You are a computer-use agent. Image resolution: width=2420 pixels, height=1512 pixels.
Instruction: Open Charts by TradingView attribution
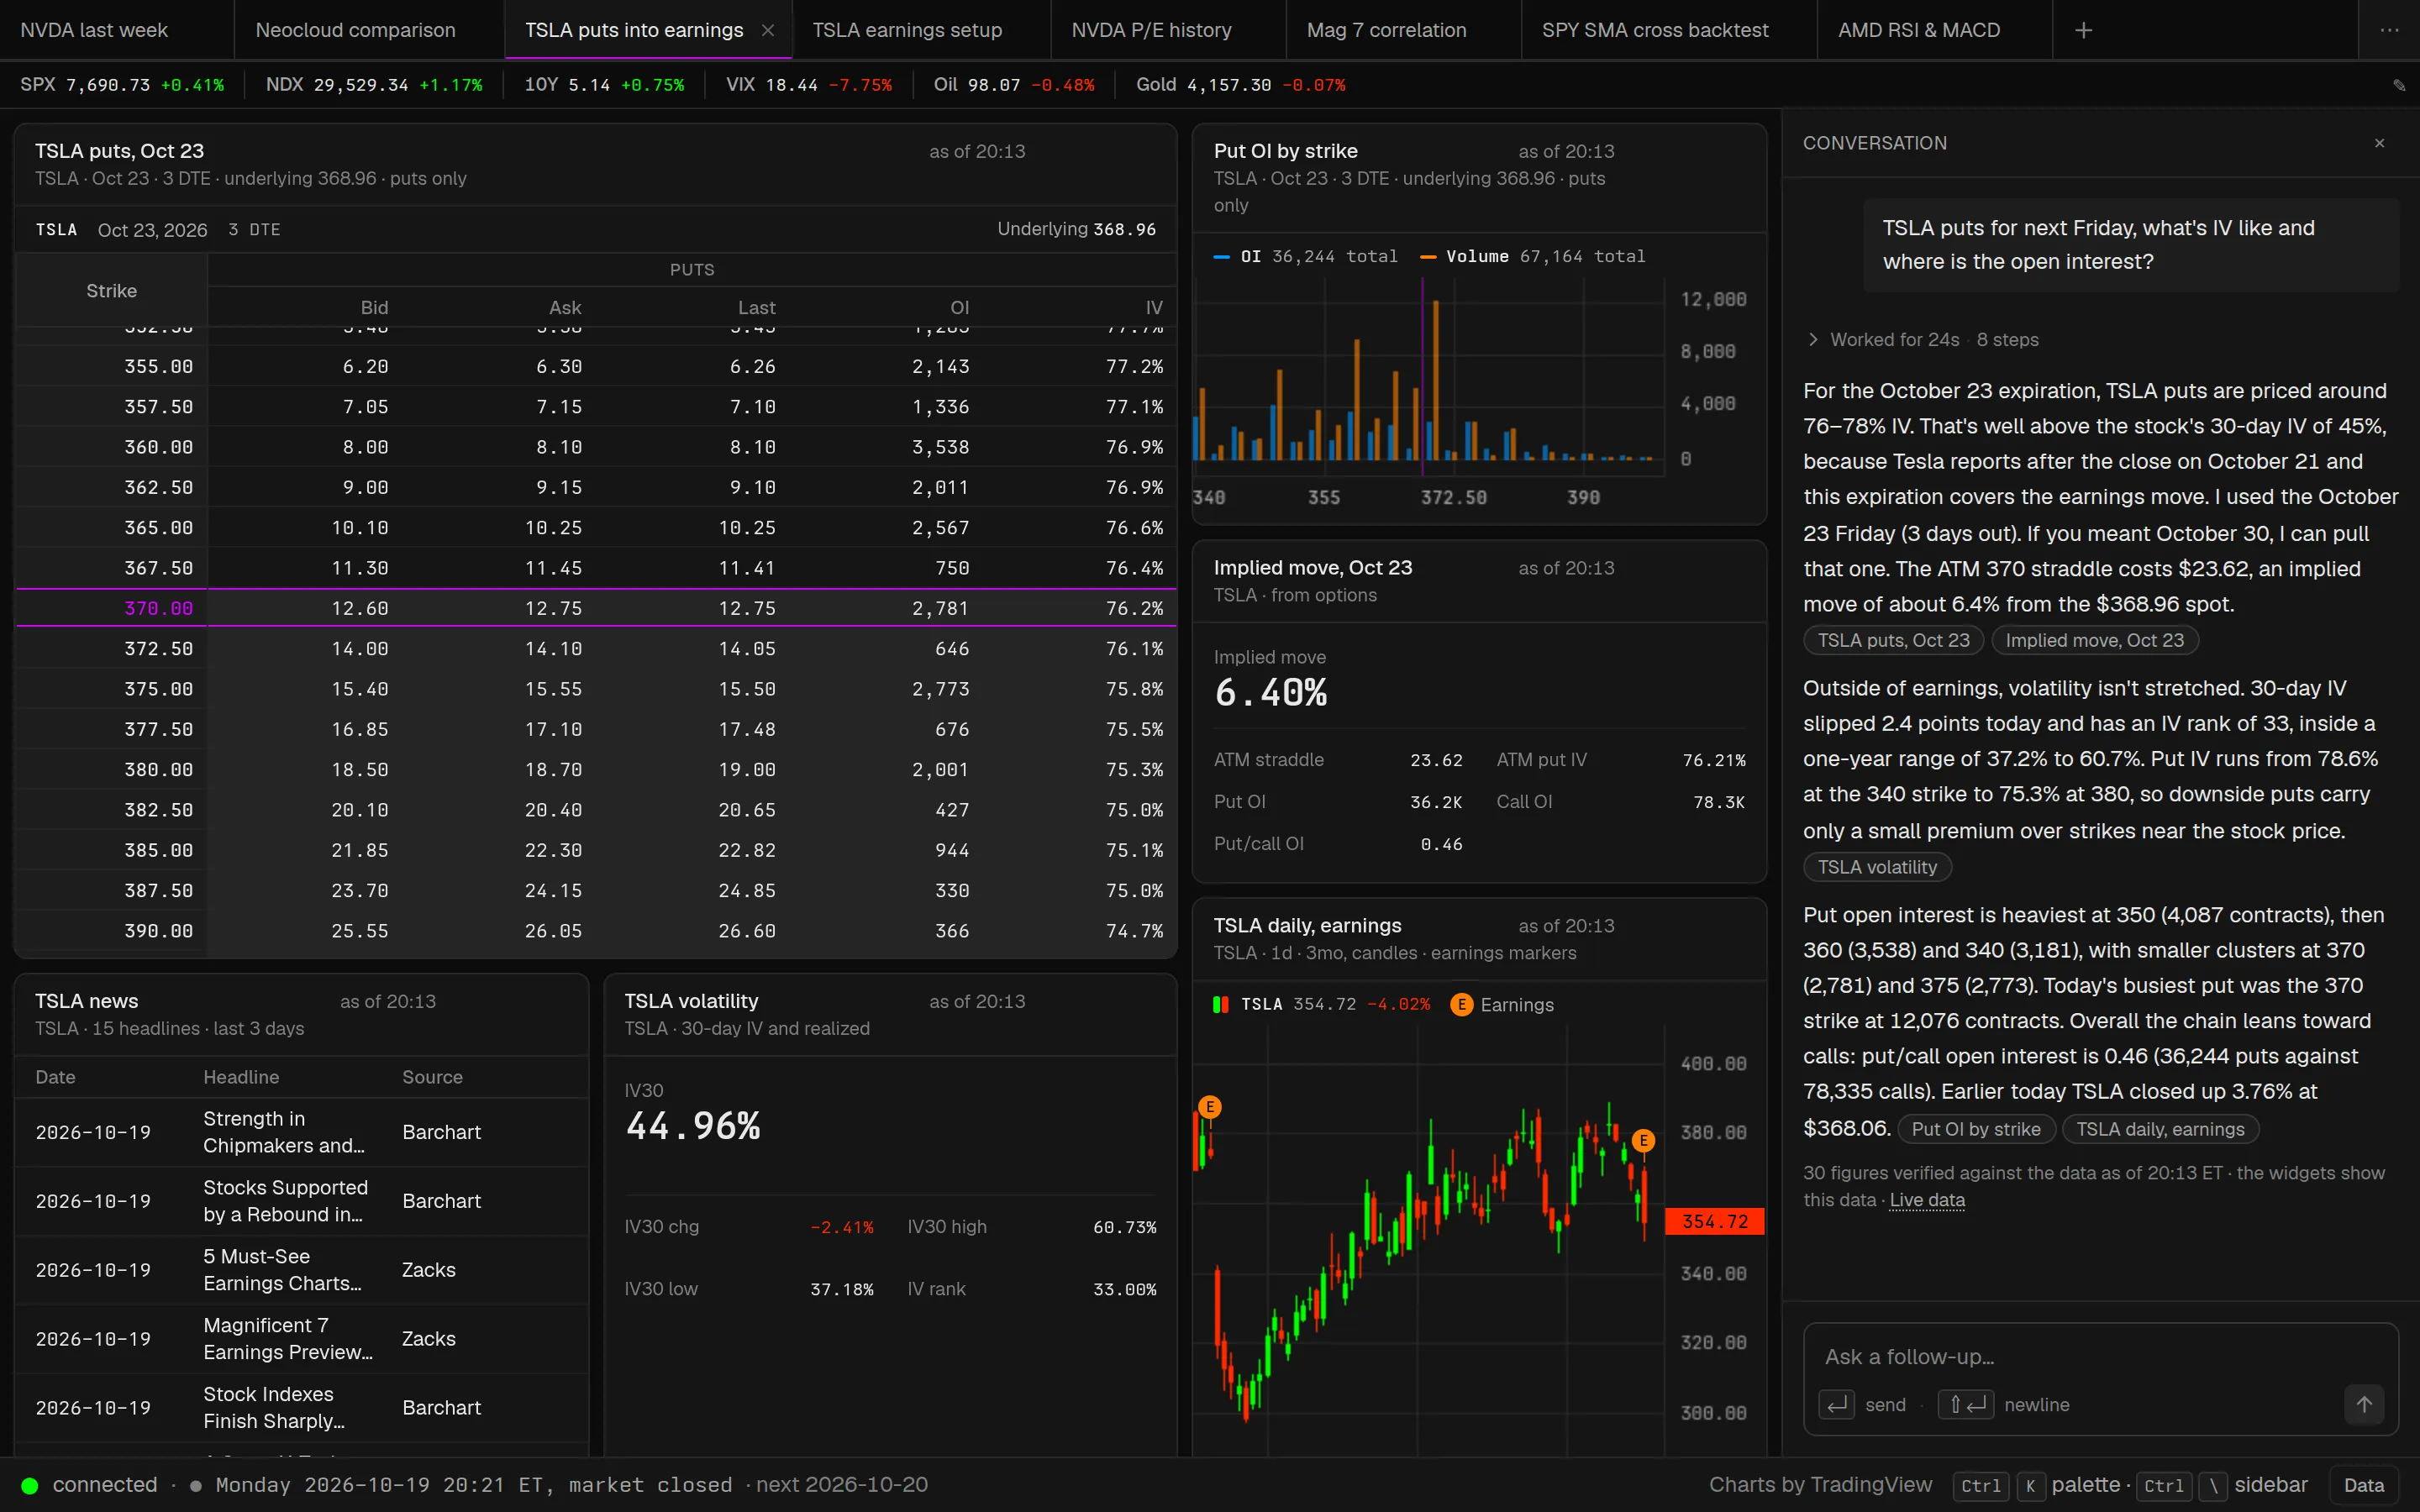click(1820, 1485)
